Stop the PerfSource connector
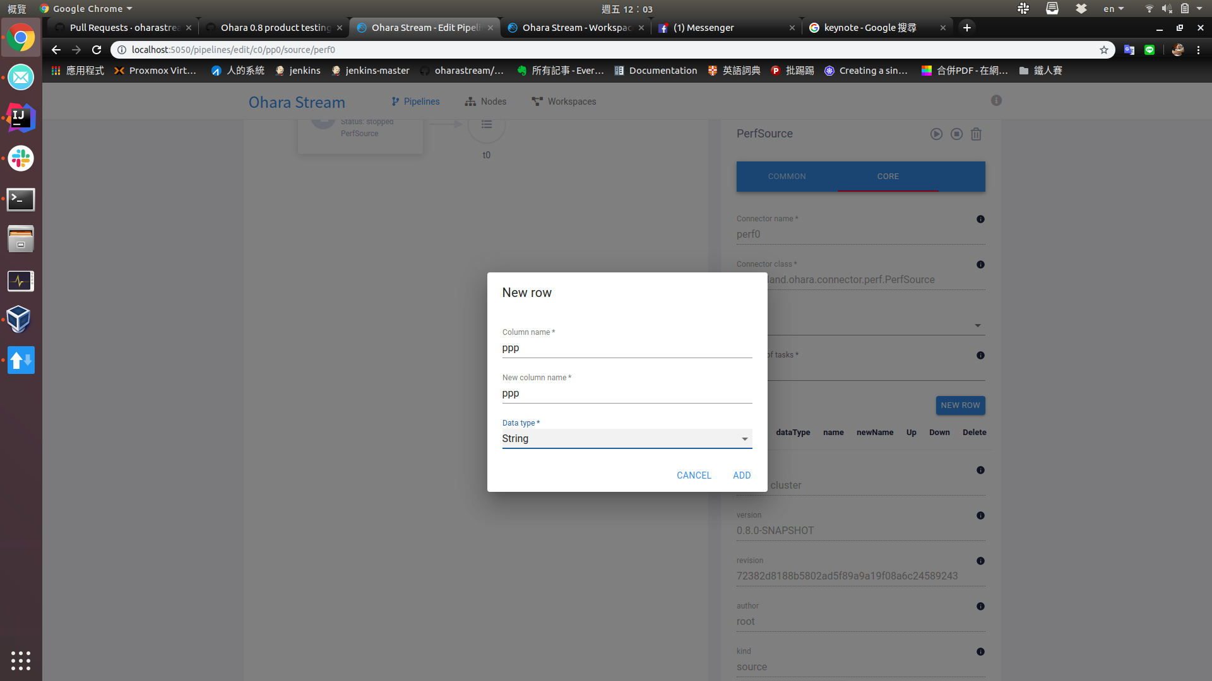The height and width of the screenshot is (681, 1212). pos(957,134)
